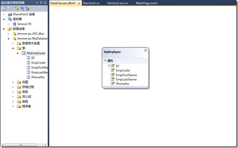Select the EmpFirstName property in designer

tap(126, 75)
